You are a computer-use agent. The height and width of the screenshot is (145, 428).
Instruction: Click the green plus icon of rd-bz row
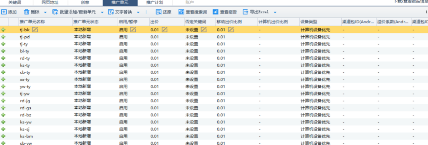(3, 115)
